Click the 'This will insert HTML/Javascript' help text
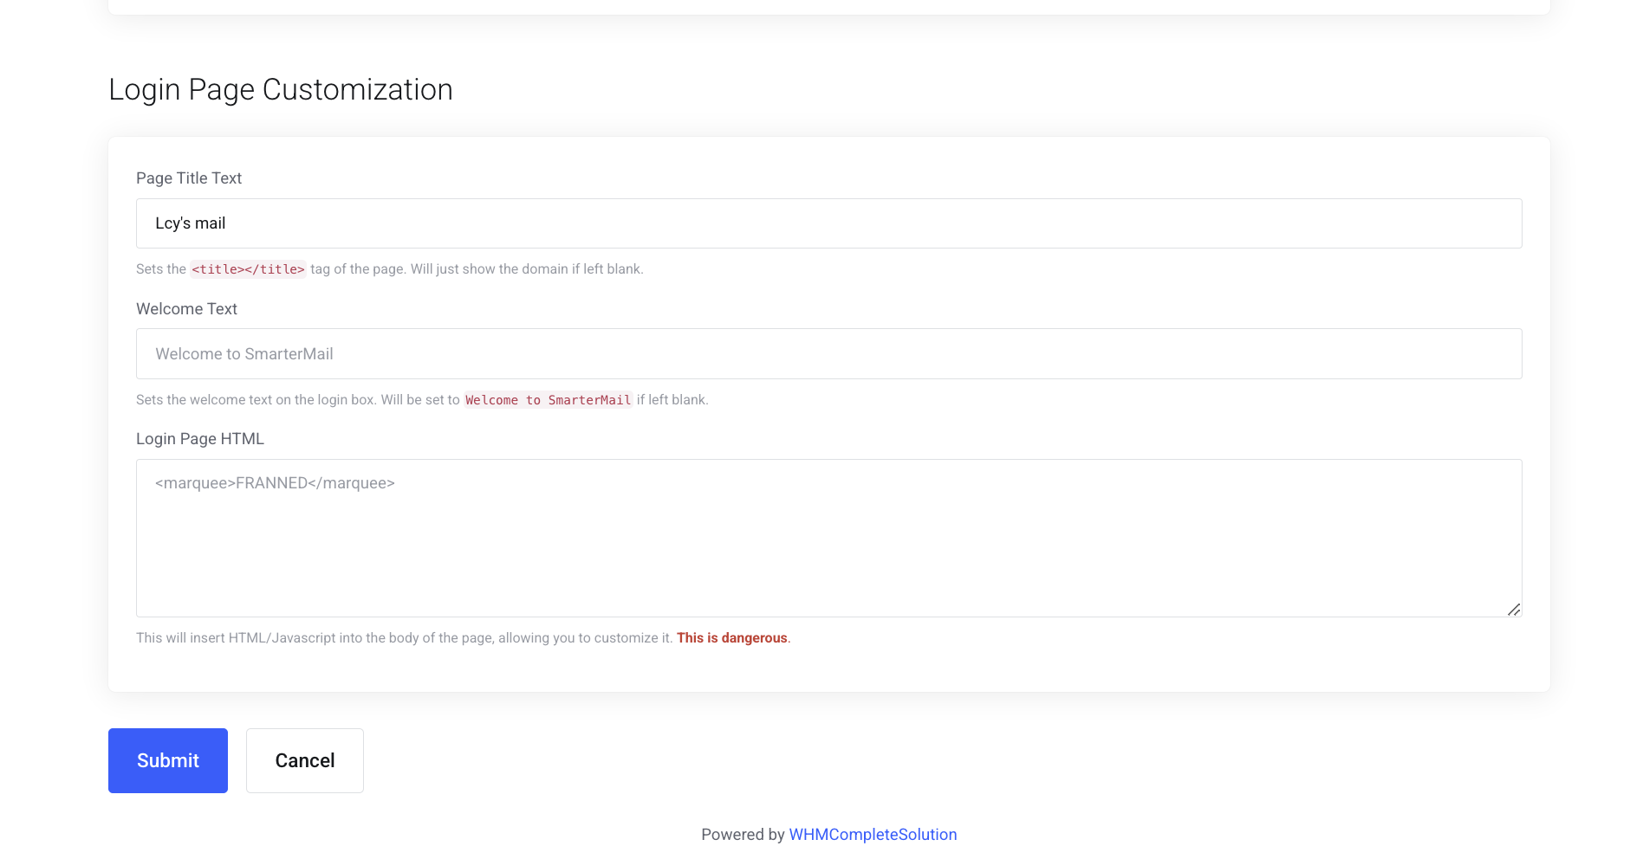 coord(405,638)
